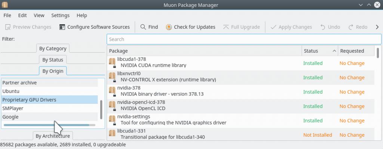The width and height of the screenshot is (383, 149).
Task: Select Ubuntu origin
Action: pos(50,91)
